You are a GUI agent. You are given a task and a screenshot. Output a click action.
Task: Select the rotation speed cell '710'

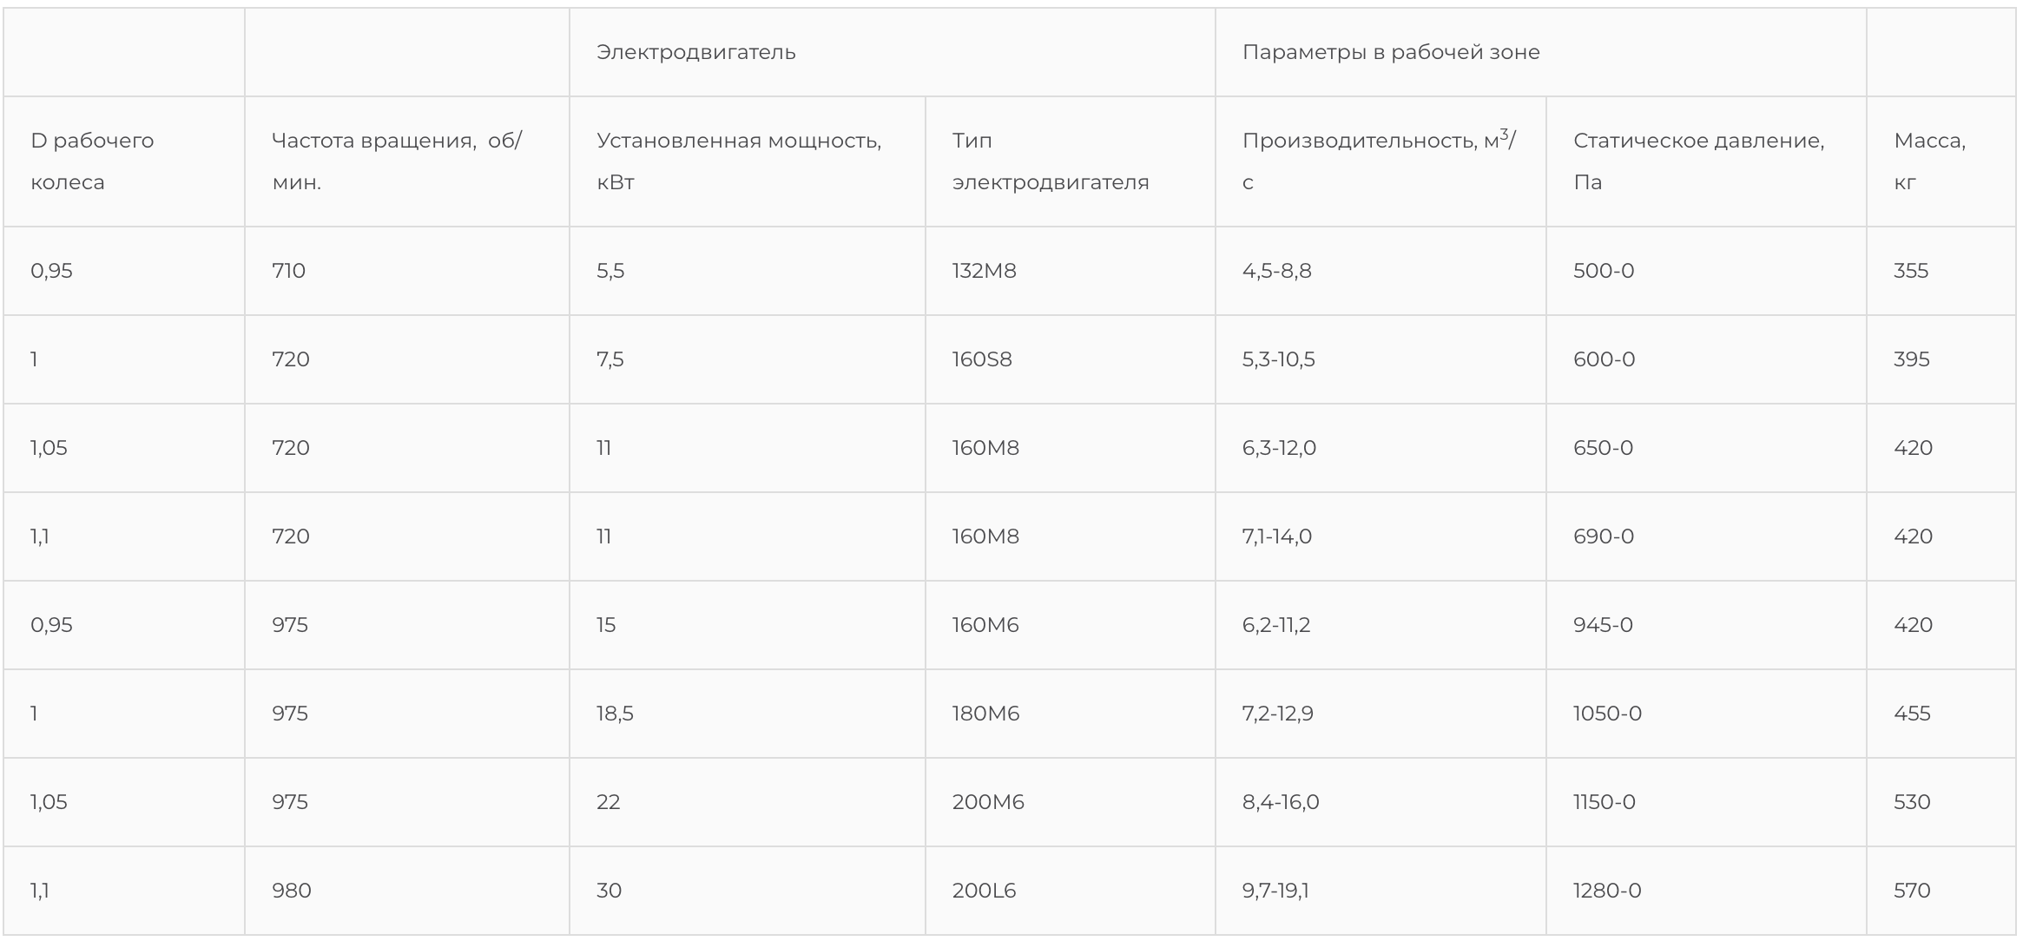click(x=288, y=271)
